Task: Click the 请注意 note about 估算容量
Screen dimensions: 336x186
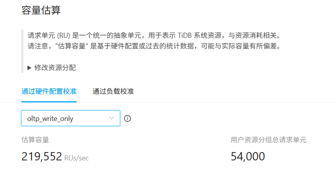Action: click(x=154, y=46)
